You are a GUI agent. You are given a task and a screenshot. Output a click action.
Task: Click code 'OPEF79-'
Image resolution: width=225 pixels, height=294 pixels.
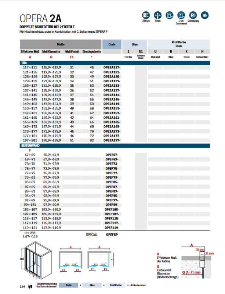click(112, 178)
